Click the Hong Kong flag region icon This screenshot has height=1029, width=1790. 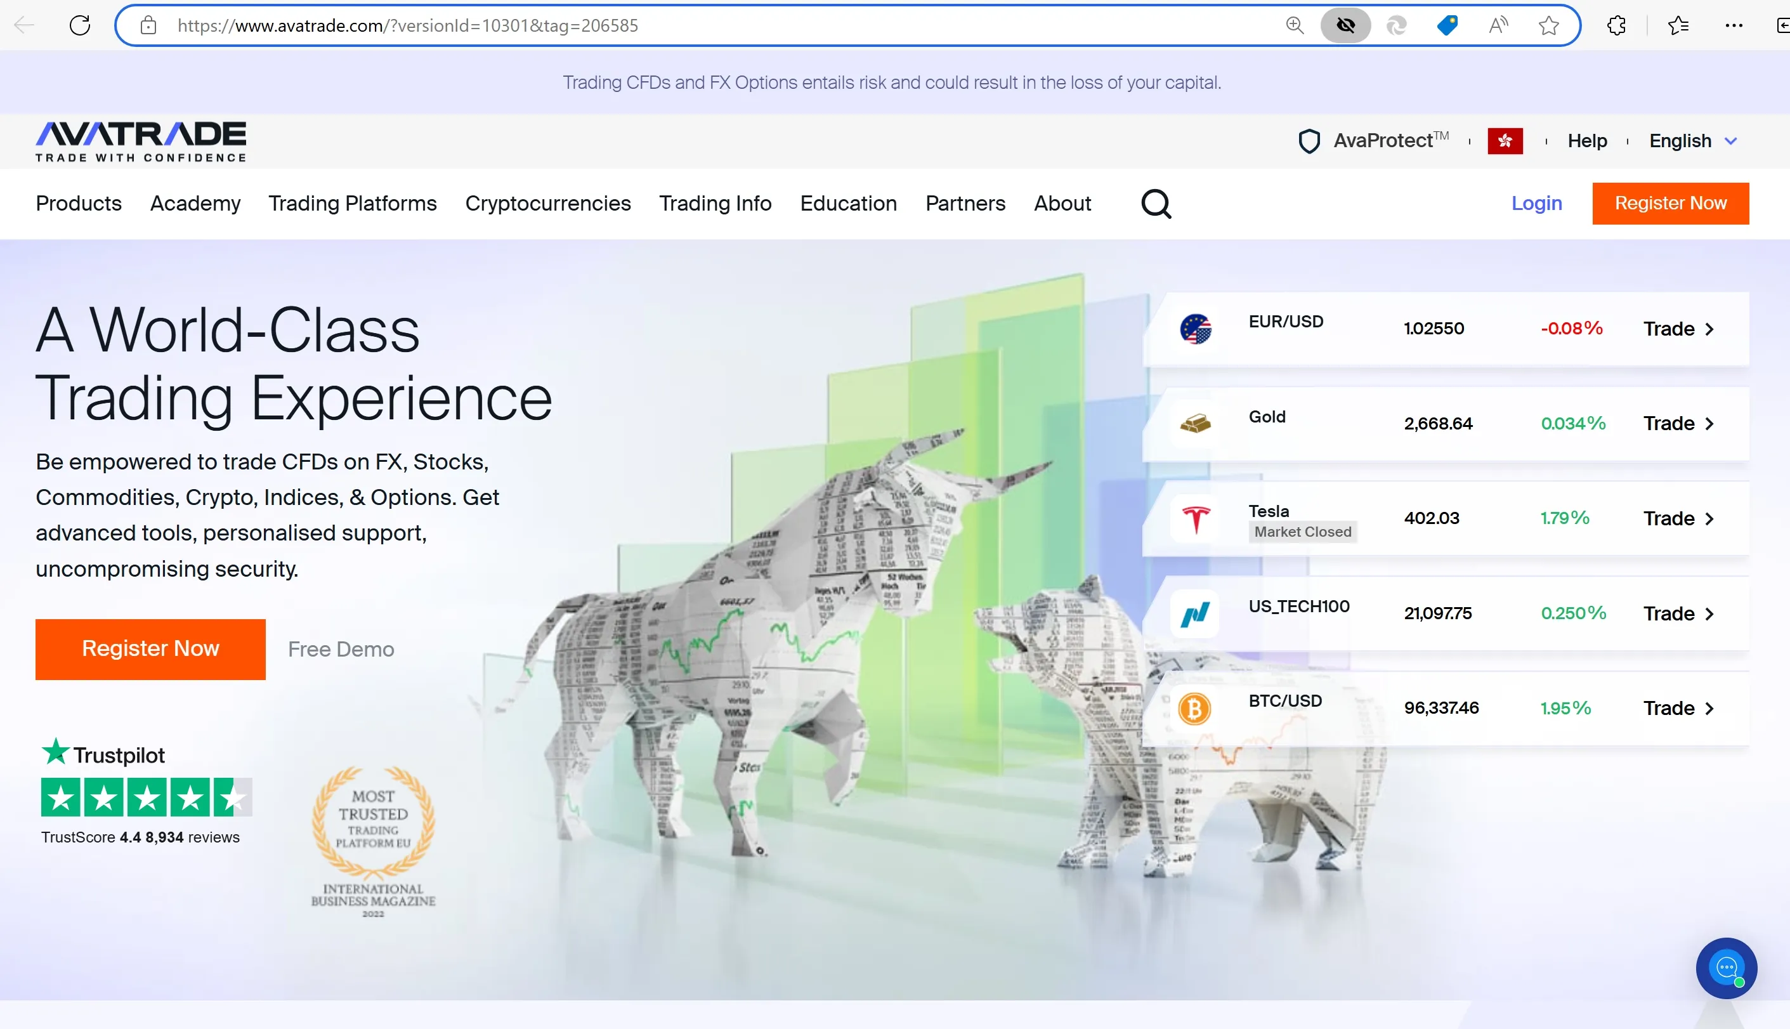click(1505, 141)
